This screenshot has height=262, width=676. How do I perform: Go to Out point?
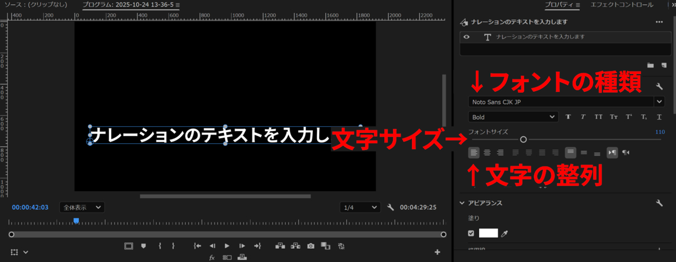click(257, 246)
